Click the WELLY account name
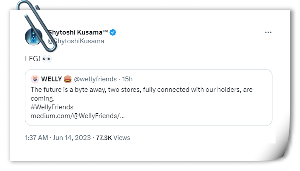Image resolution: width=300 pixels, height=171 pixels. (52, 79)
